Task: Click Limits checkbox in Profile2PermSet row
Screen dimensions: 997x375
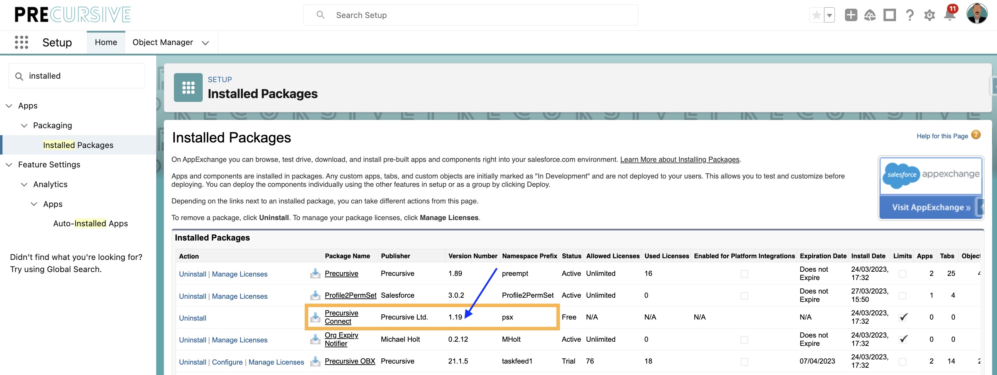Action: point(902,296)
